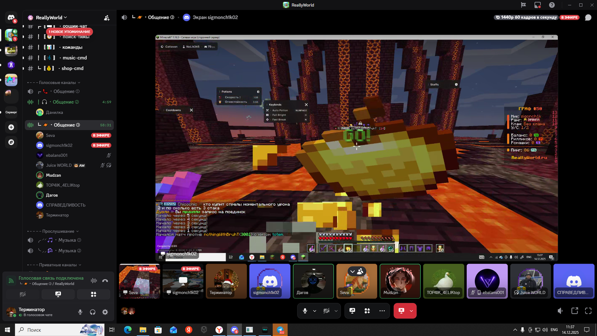Select the Дагов participant tile

pos(313,281)
